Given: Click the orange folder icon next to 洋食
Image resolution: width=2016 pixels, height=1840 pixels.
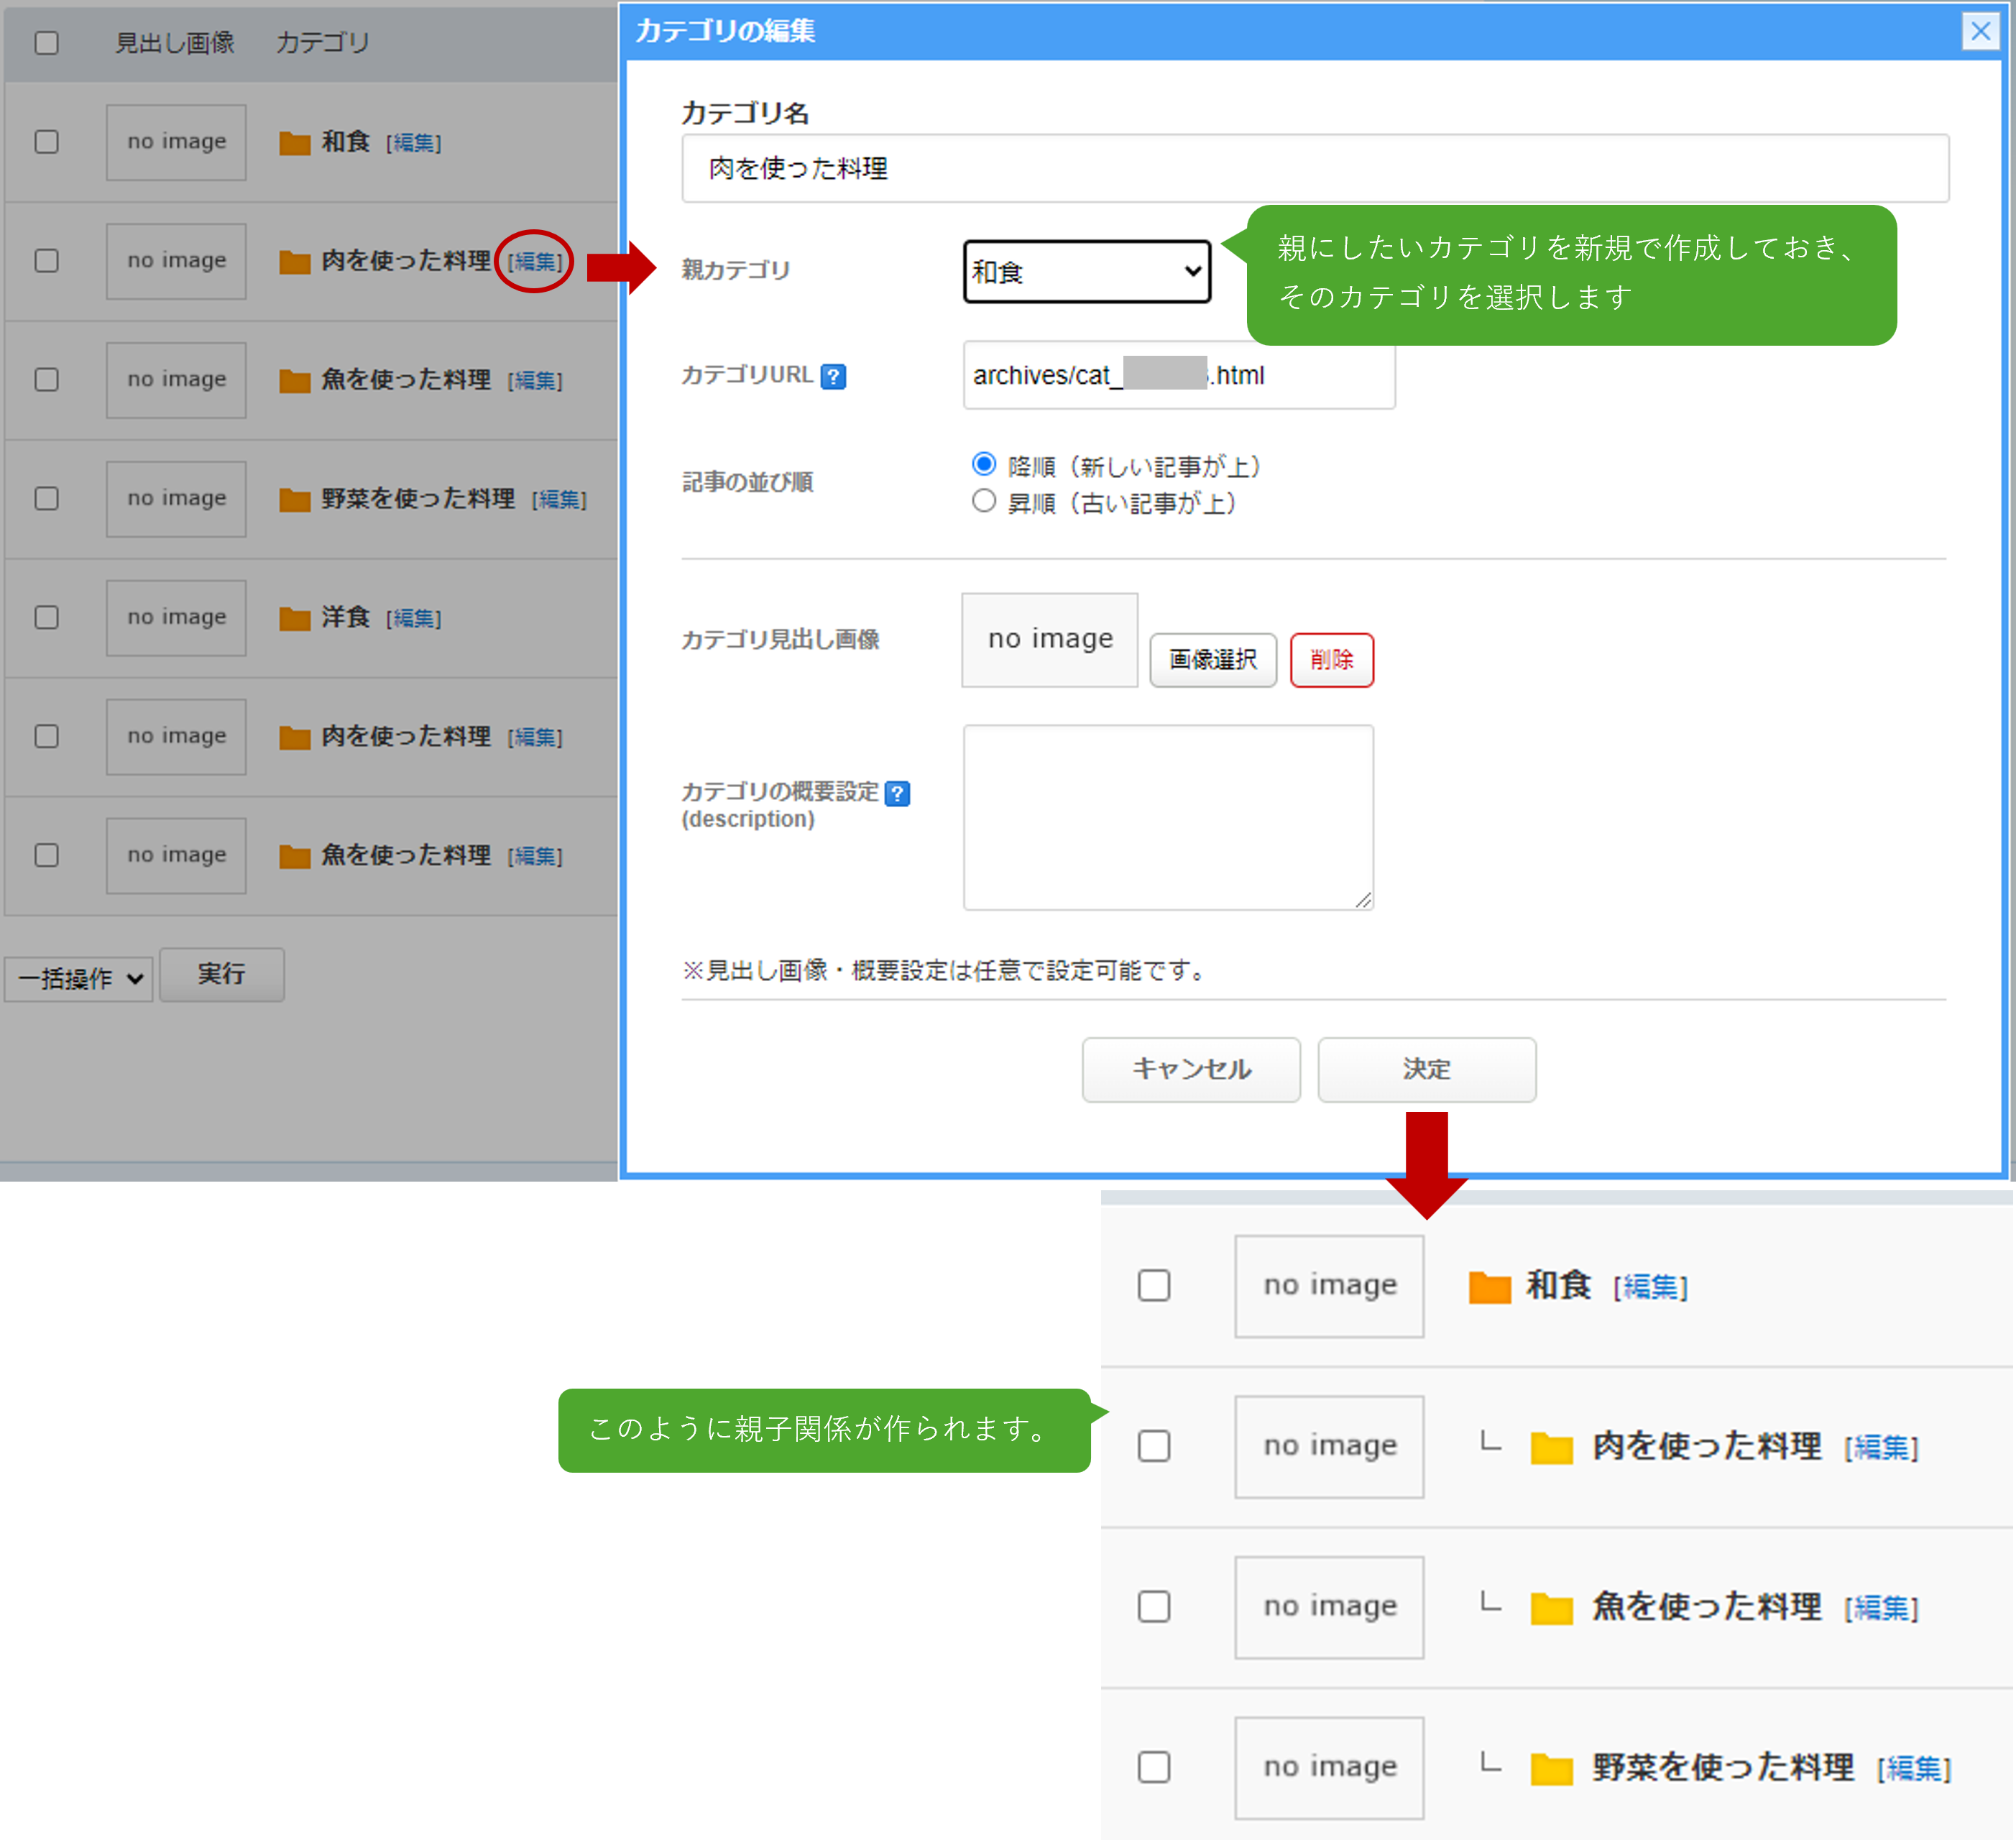Looking at the screenshot, I should [x=294, y=619].
